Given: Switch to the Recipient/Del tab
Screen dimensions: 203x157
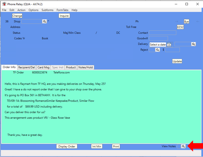Looking at the screenshot, I should tap(27, 67).
